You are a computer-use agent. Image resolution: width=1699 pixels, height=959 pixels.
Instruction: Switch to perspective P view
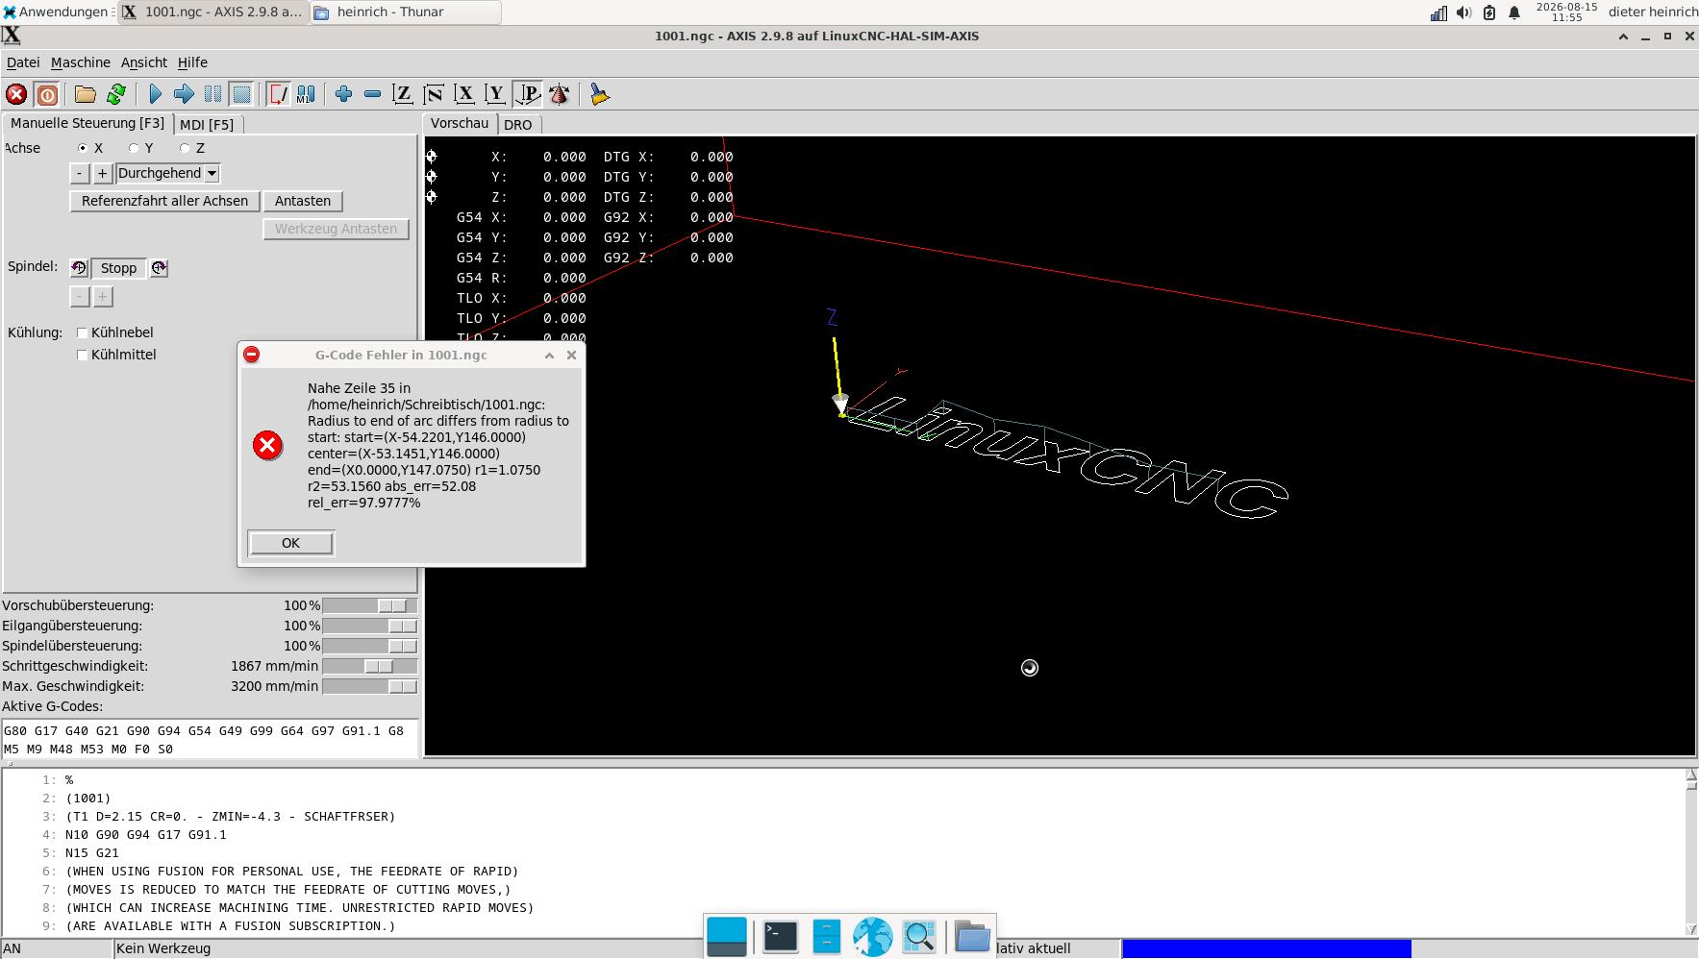tap(528, 94)
